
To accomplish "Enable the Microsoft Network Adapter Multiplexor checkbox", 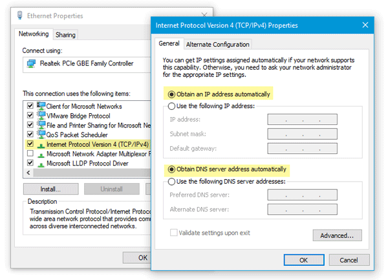I will click(x=30, y=154).
